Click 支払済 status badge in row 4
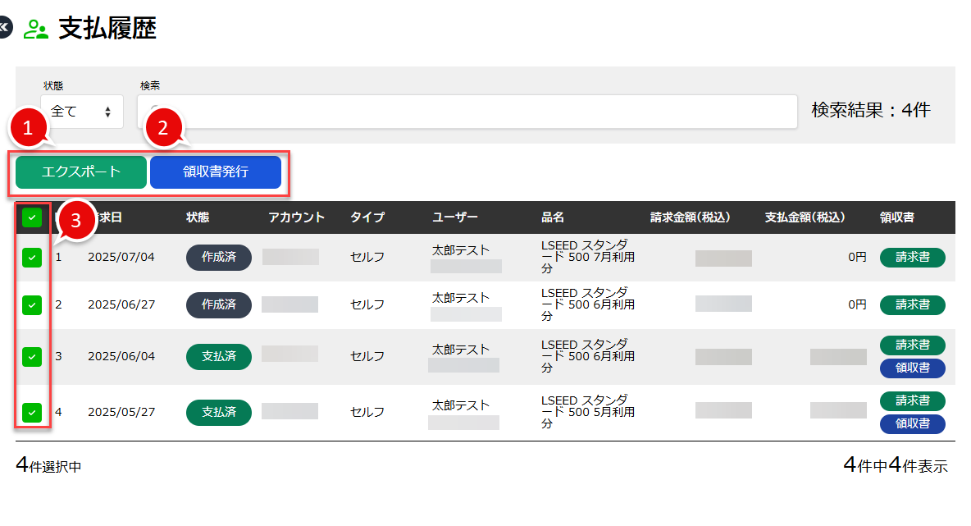Screen dimensions: 971x526 (218, 412)
